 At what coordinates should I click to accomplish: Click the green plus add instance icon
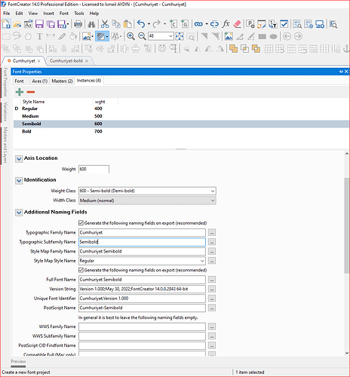(x=20, y=92)
